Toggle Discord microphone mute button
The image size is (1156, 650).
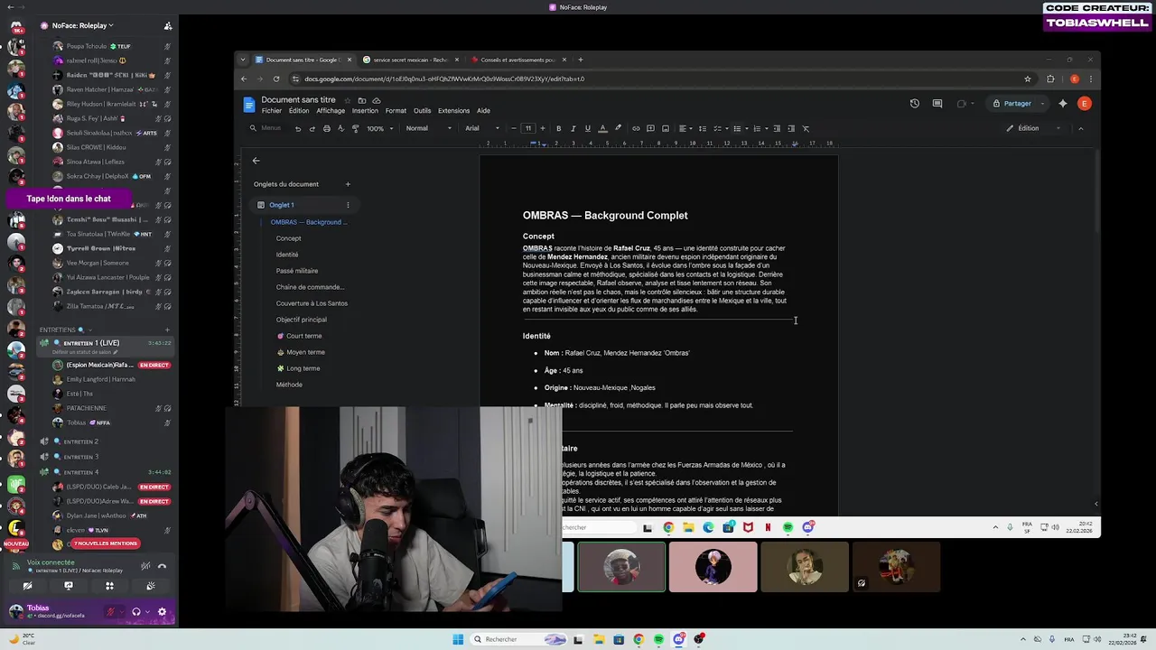[x=111, y=611]
